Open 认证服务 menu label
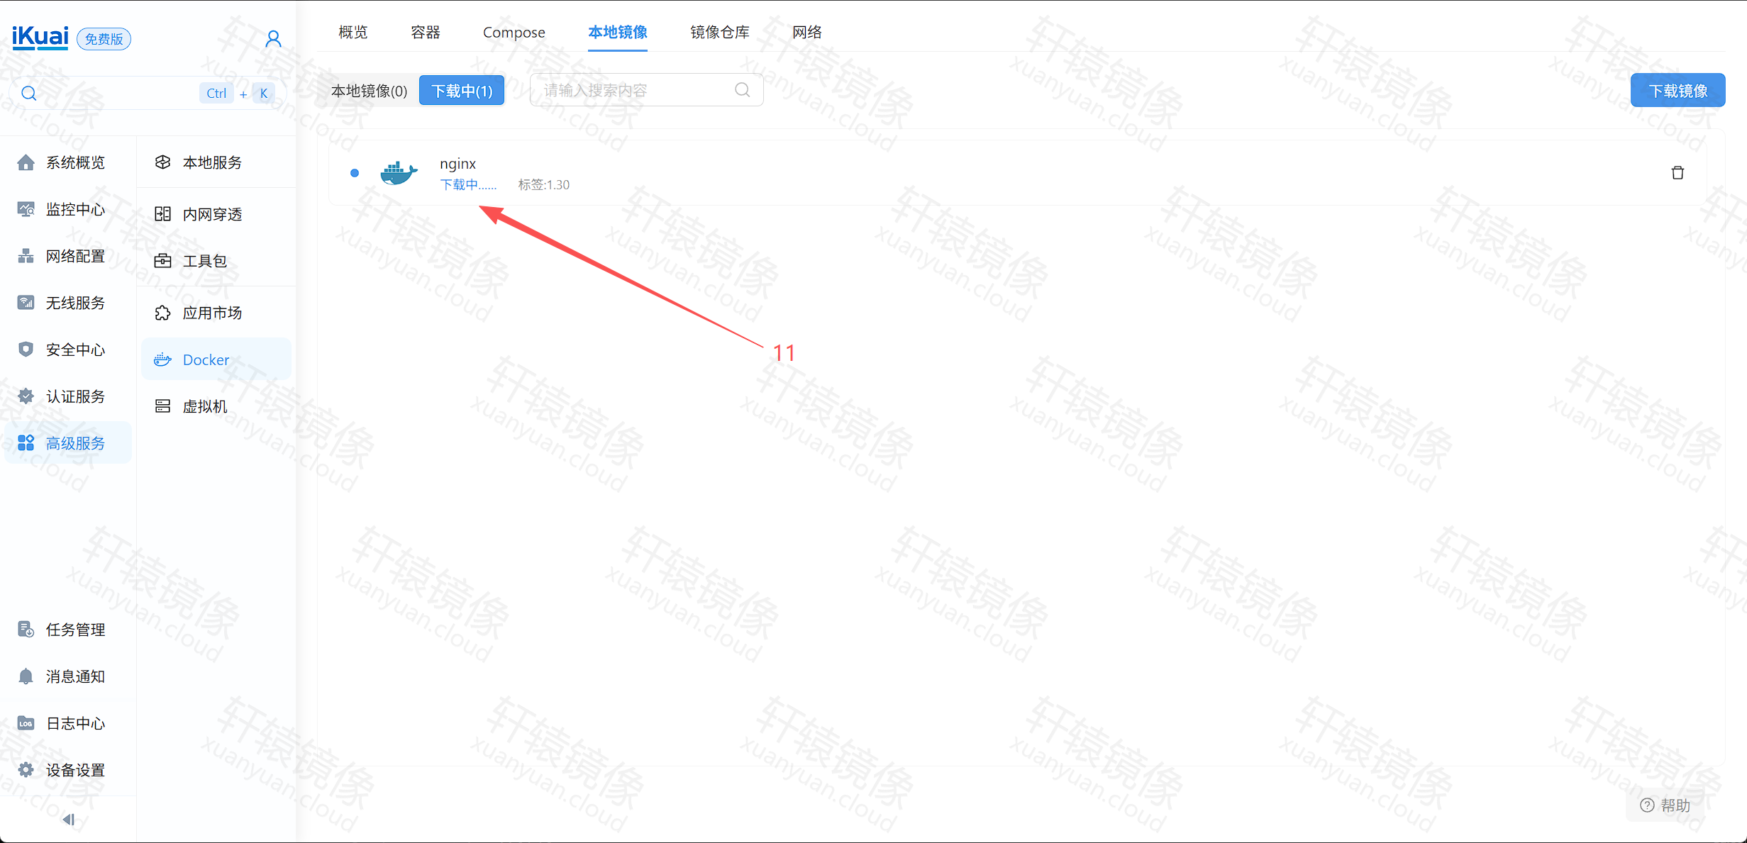1747x843 pixels. [x=76, y=396]
